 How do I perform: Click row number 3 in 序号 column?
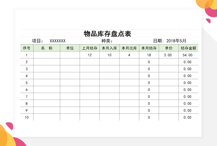click(x=27, y=69)
